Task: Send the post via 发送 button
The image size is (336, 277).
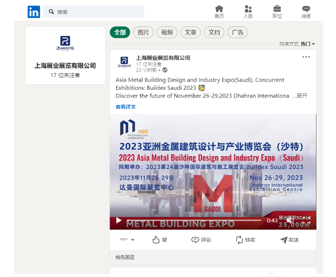Action: [x=289, y=240]
